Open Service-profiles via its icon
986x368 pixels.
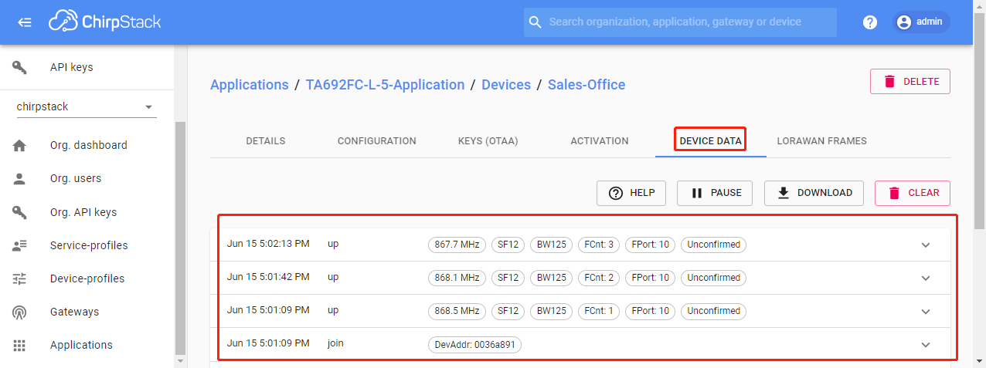click(x=20, y=245)
